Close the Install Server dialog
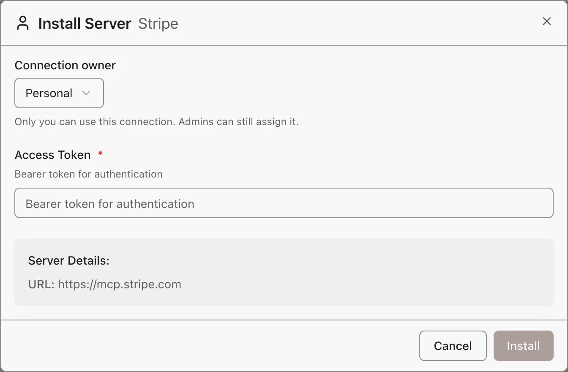 click(547, 21)
